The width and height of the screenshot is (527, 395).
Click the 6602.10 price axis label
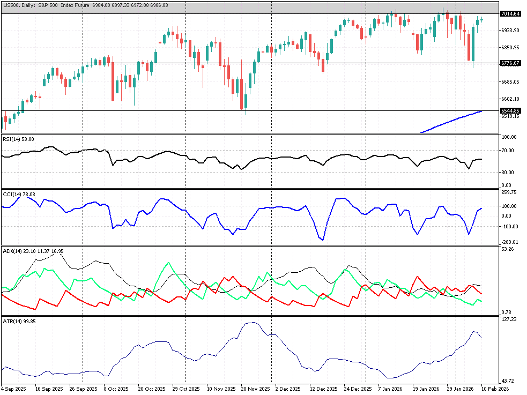[x=509, y=99]
